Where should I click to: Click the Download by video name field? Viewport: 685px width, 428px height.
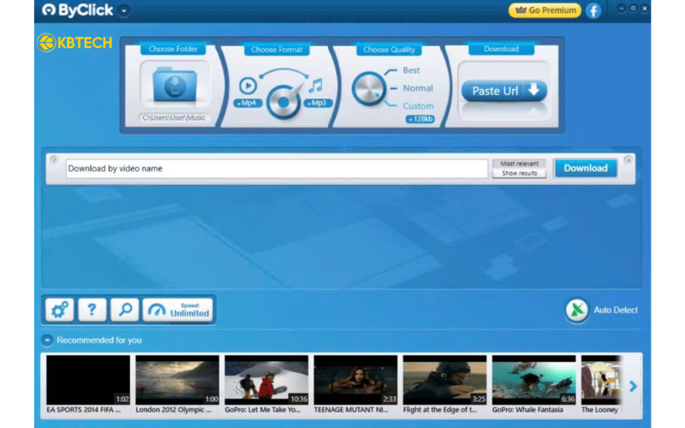click(277, 169)
